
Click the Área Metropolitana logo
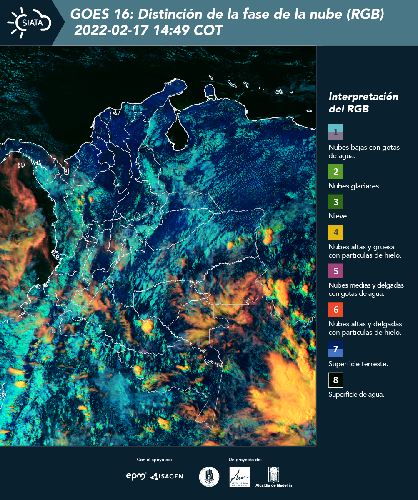click(x=240, y=477)
